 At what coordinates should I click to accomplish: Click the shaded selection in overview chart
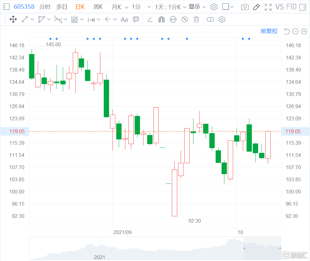click(262, 248)
